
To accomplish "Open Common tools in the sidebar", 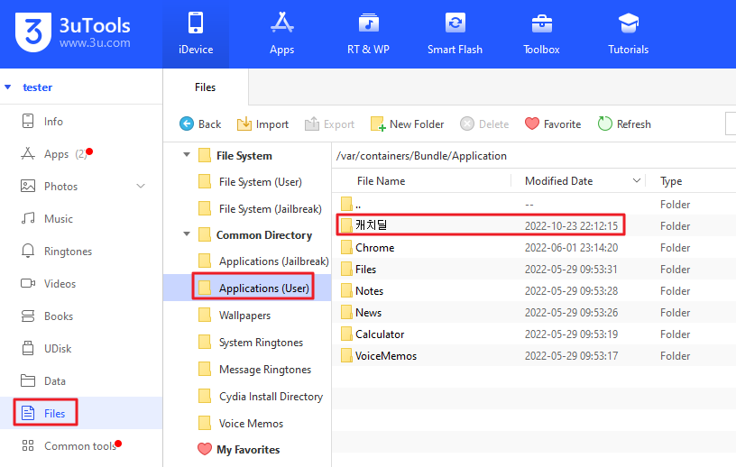I will point(81,445).
